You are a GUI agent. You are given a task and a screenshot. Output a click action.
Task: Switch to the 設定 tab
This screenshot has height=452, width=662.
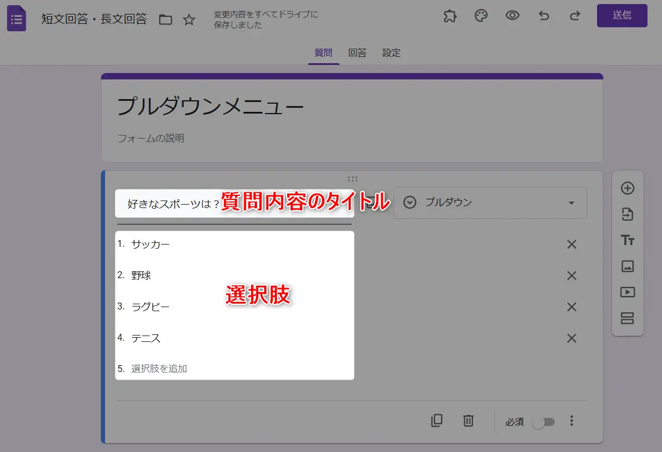(x=392, y=53)
